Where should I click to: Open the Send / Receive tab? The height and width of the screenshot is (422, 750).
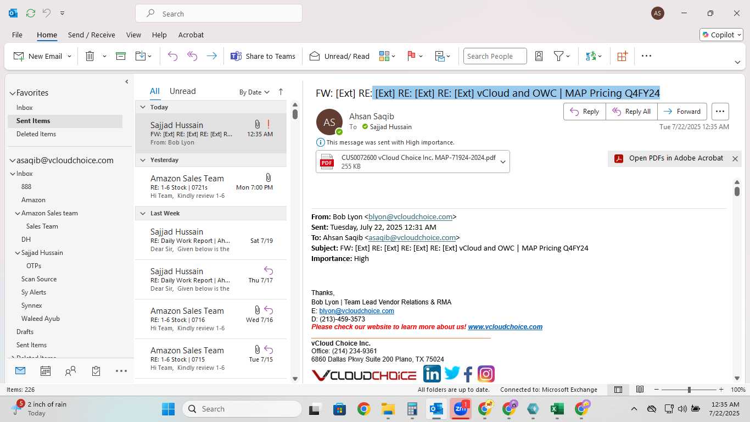click(x=92, y=35)
